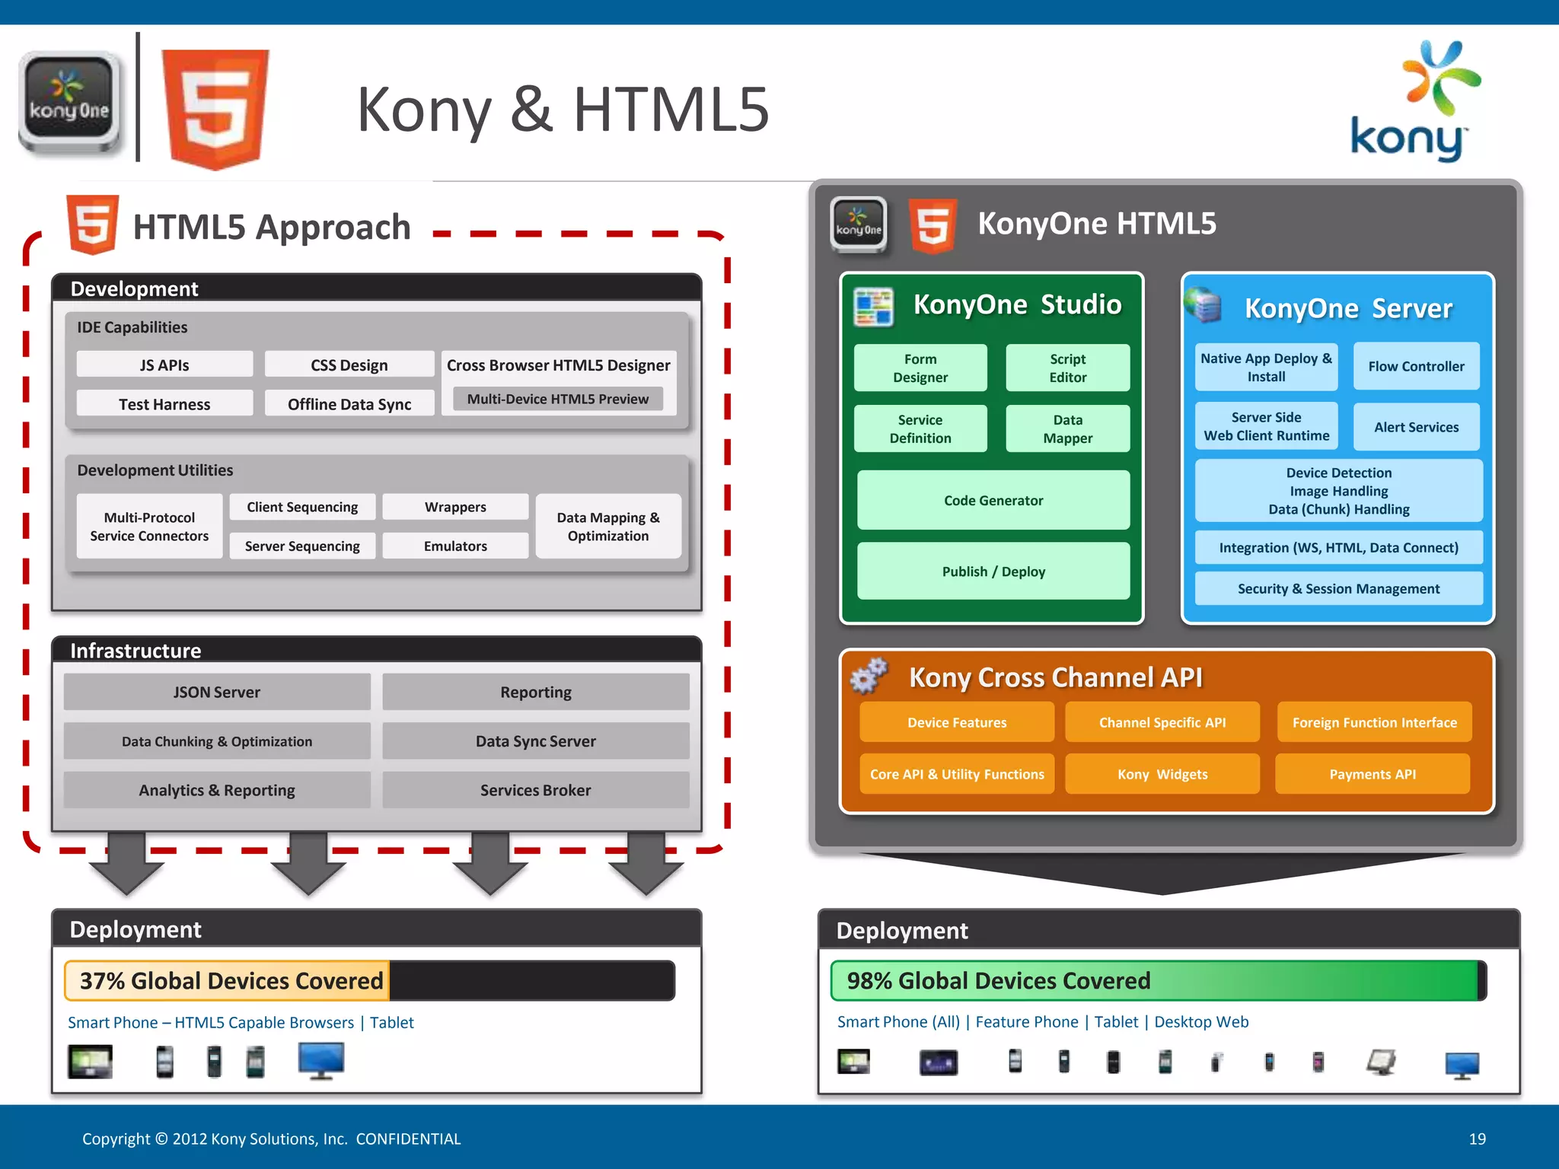Image resolution: width=1559 pixels, height=1169 pixels.
Task: Click the 98% Global Devices Covered bar
Action: 1157,980
